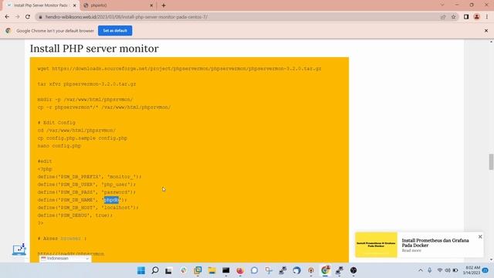The width and height of the screenshot is (494, 278).
Task: Click the Set as default button
Action: 115,31
